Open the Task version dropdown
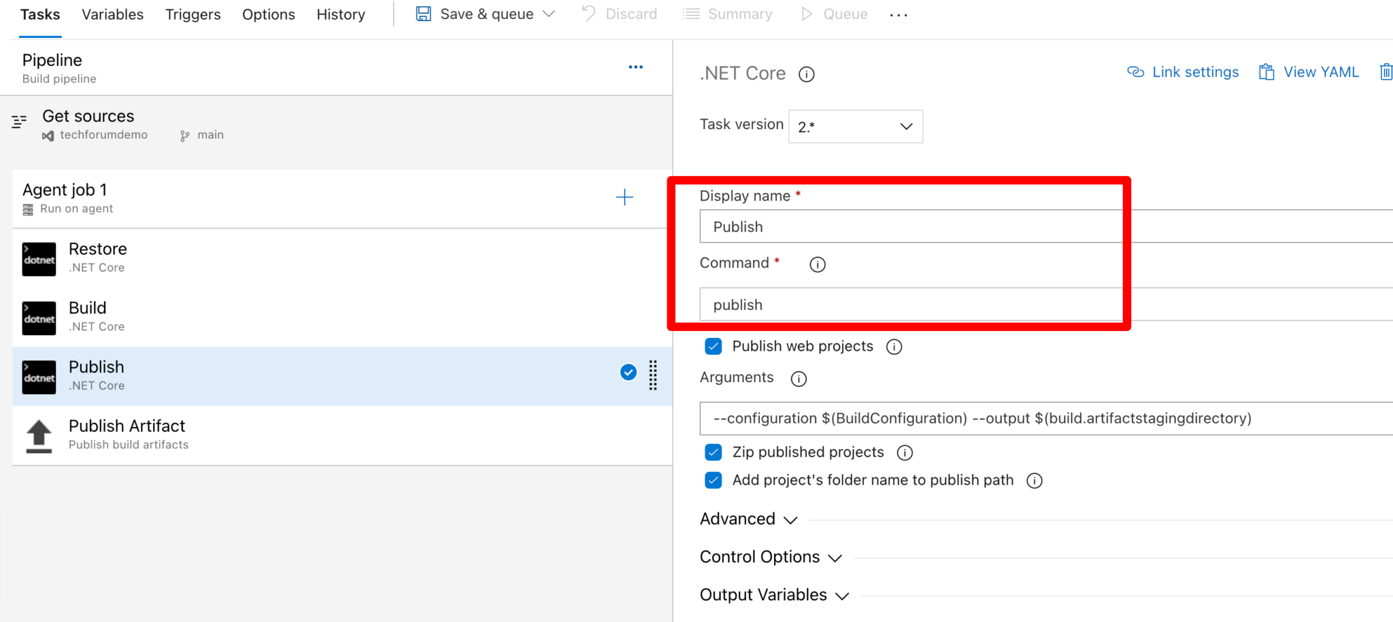The width and height of the screenshot is (1393, 622). [x=855, y=126]
